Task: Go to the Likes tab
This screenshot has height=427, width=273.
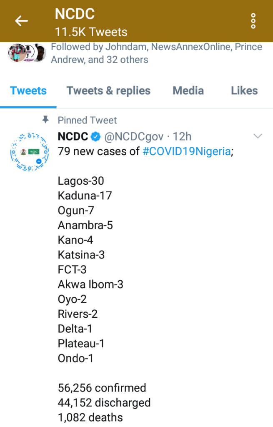Action: point(244,91)
